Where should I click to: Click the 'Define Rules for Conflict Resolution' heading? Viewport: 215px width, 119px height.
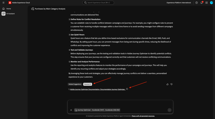85,19
